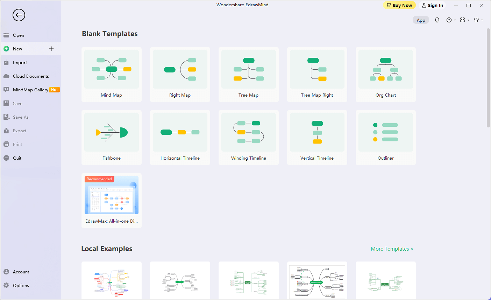Click the MindMap Gallery sidebar icon
491x300 pixels.
[x=6, y=90]
